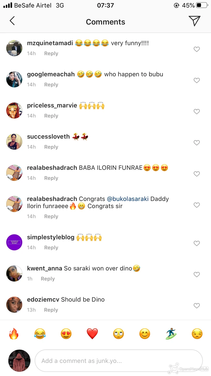Like mzquinetamadi's comment
This screenshot has width=211, height=376.
[x=197, y=49]
